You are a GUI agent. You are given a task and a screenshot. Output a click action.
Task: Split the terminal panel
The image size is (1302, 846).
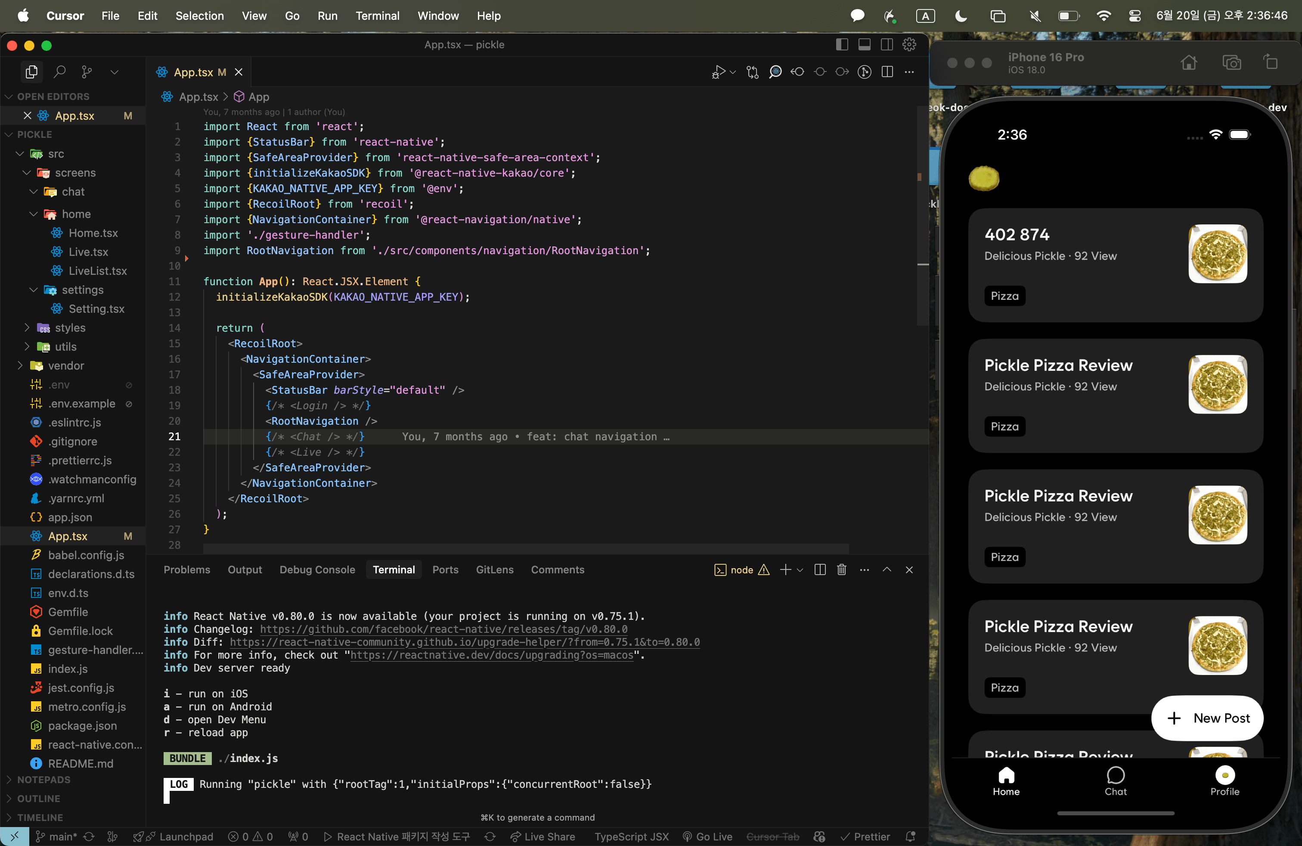(819, 569)
